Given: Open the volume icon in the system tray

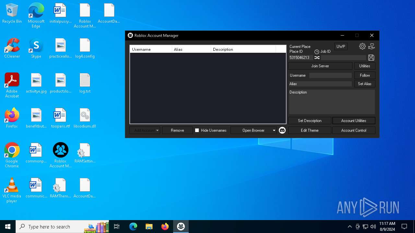Looking at the screenshot, I should [373, 227].
